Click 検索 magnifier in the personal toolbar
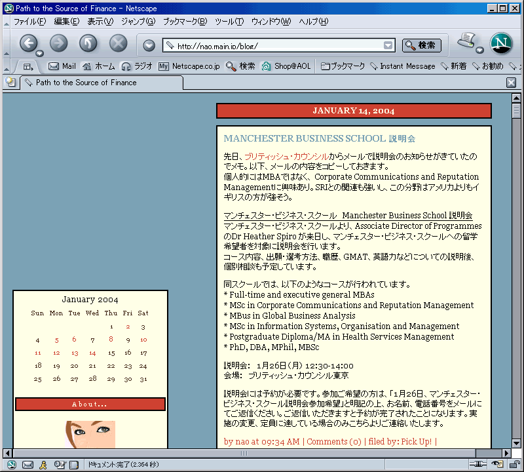The image size is (524, 472). tap(240, 66)
